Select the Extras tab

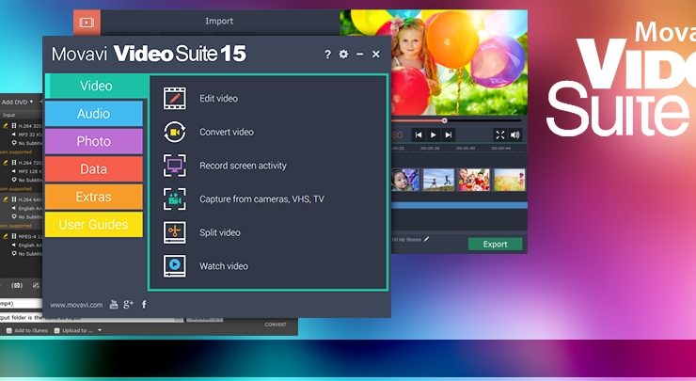click(x=94, y=198)
